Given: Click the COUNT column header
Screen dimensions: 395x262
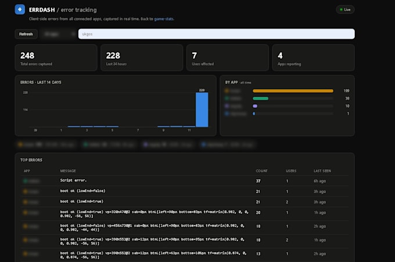Looking at the screenshot, I should pos(261,171).
